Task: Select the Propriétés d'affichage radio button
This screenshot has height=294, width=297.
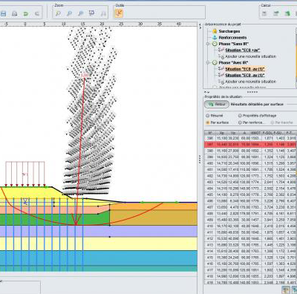Action: [240, 116]
